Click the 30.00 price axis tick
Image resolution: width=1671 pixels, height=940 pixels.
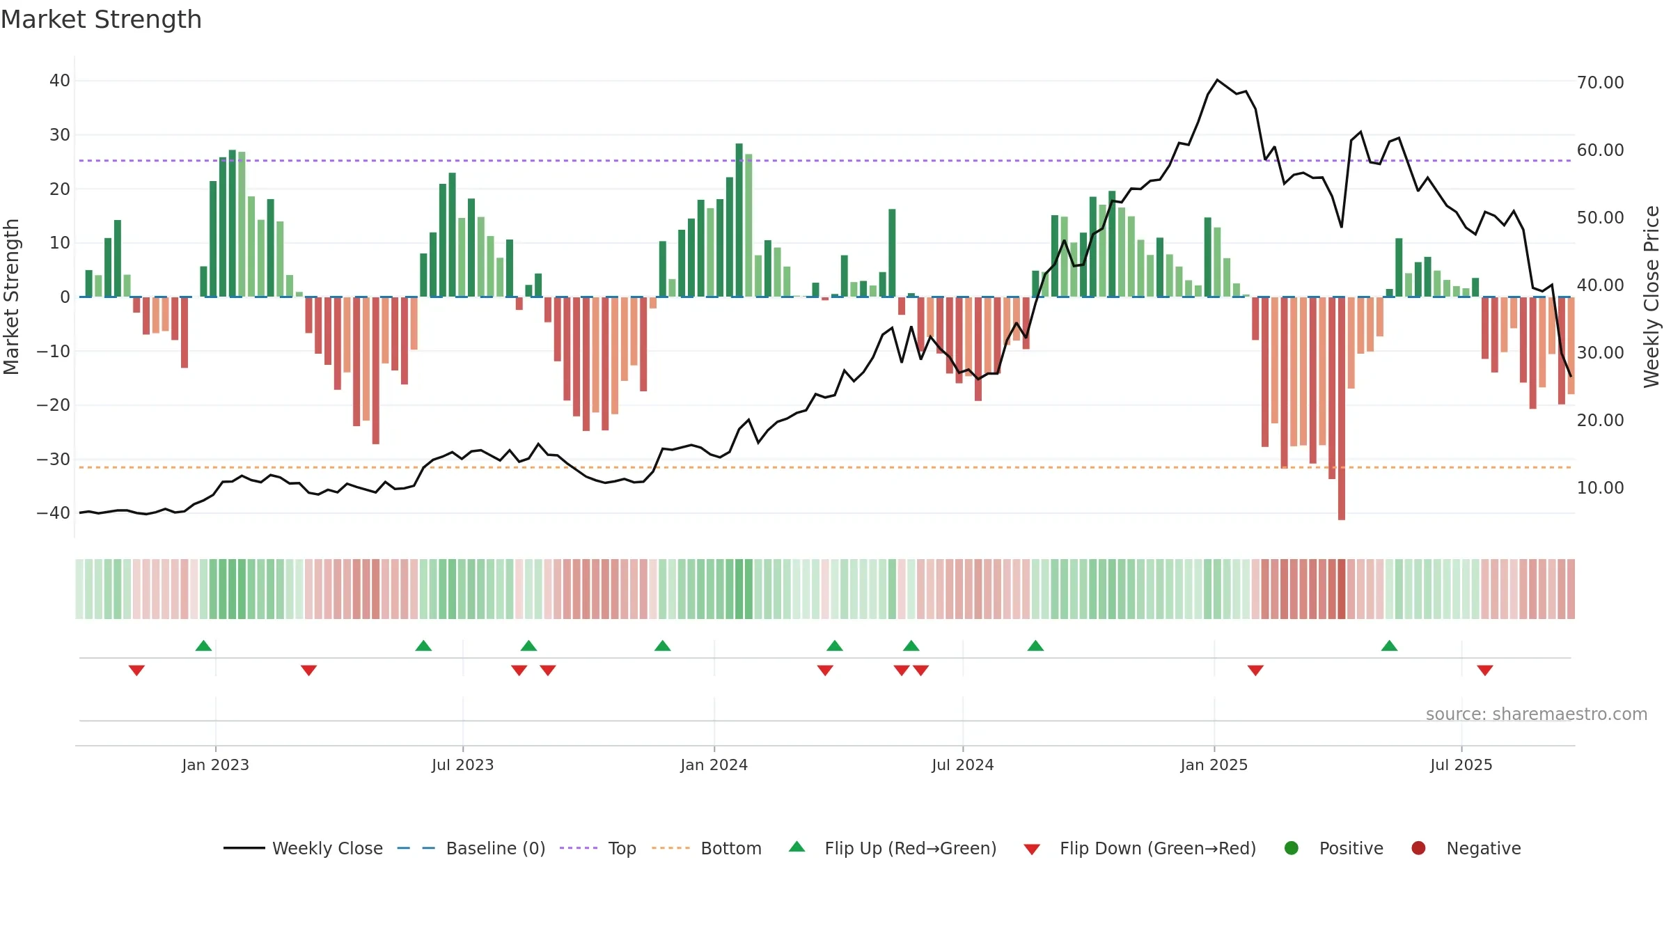[1601, 353]
